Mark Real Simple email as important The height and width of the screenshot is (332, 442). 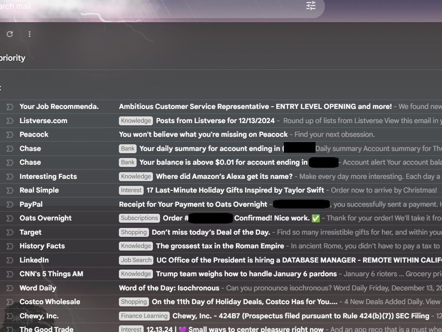tap(10, 190)
